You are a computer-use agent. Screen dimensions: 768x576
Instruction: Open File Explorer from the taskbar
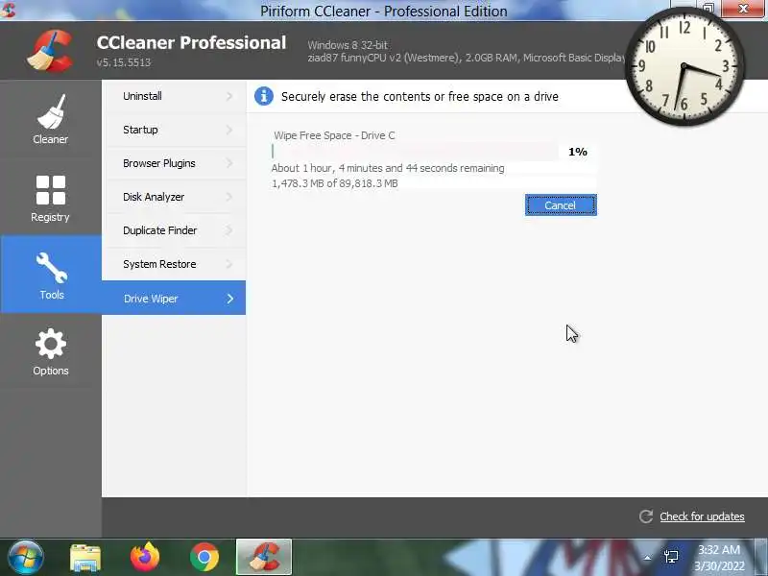(85, 558)
